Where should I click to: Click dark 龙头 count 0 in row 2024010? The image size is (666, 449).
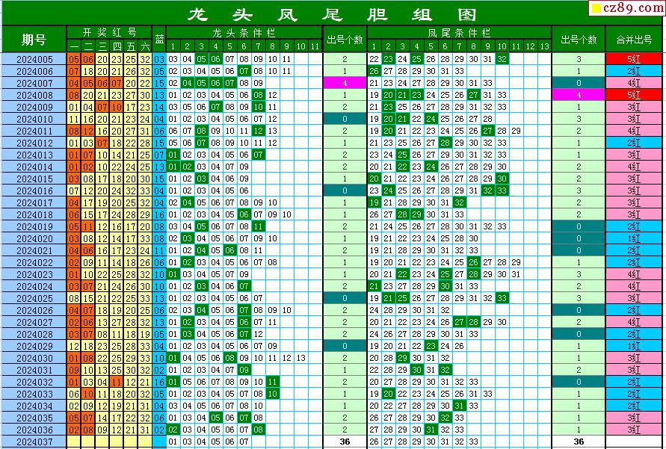[345, 120]
